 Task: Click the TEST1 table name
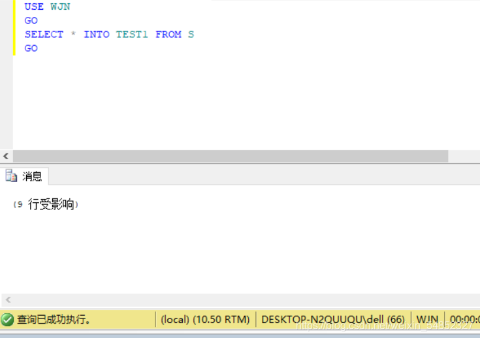132,35
